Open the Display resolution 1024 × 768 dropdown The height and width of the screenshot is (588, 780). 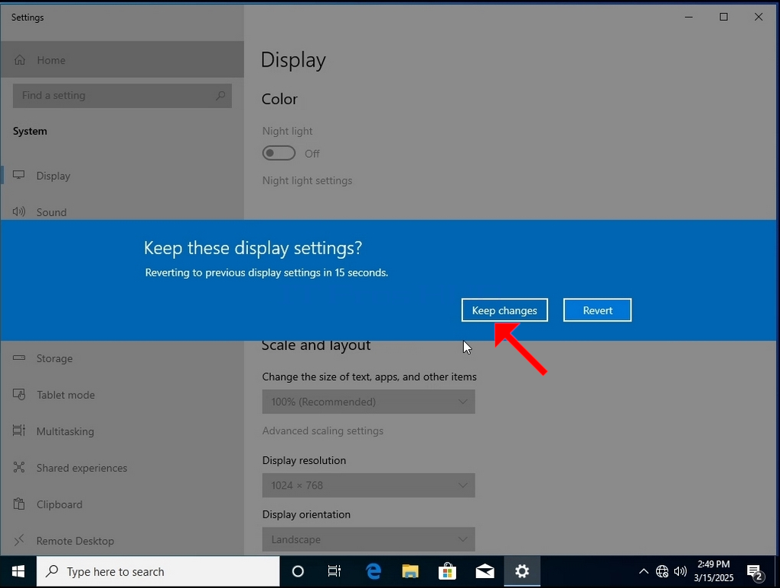[x=369, y=485]
